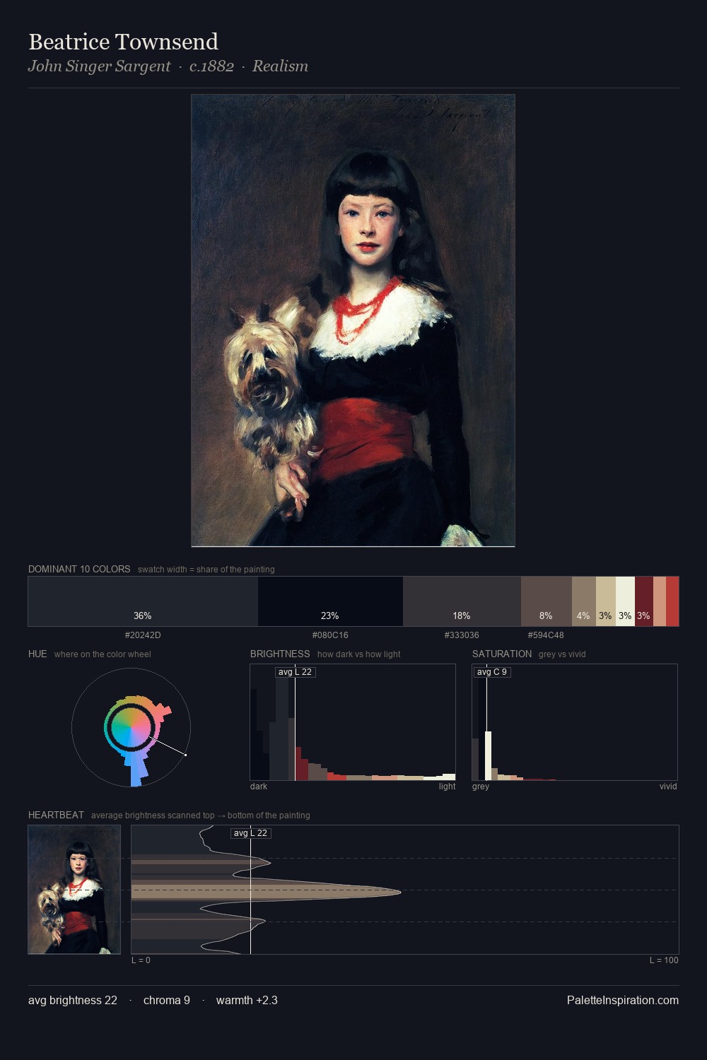Click the BRIGHTNESS section heading
The width and height of the screenshot is (707, 1060).
coord(280,654)
